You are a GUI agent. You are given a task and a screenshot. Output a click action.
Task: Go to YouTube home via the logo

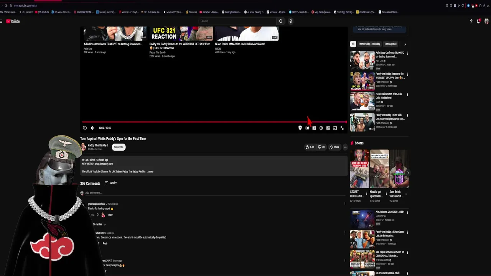click(13, 21)
